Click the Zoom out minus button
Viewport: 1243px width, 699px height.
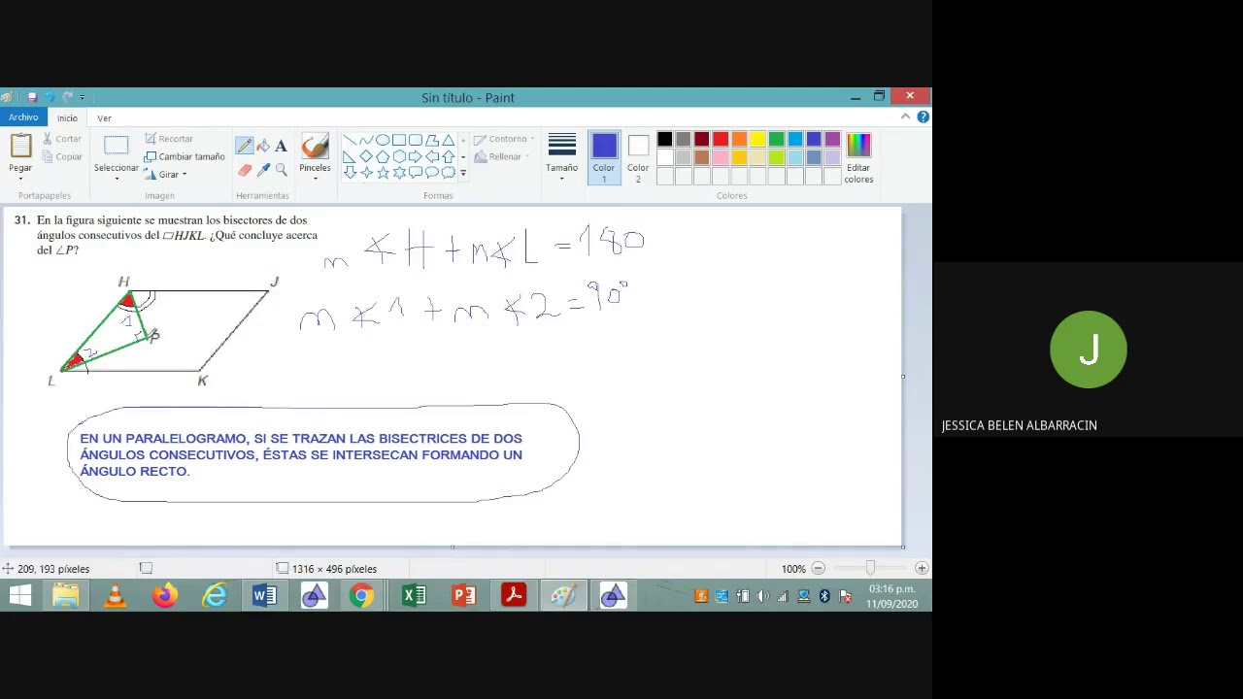pos(819,569)
